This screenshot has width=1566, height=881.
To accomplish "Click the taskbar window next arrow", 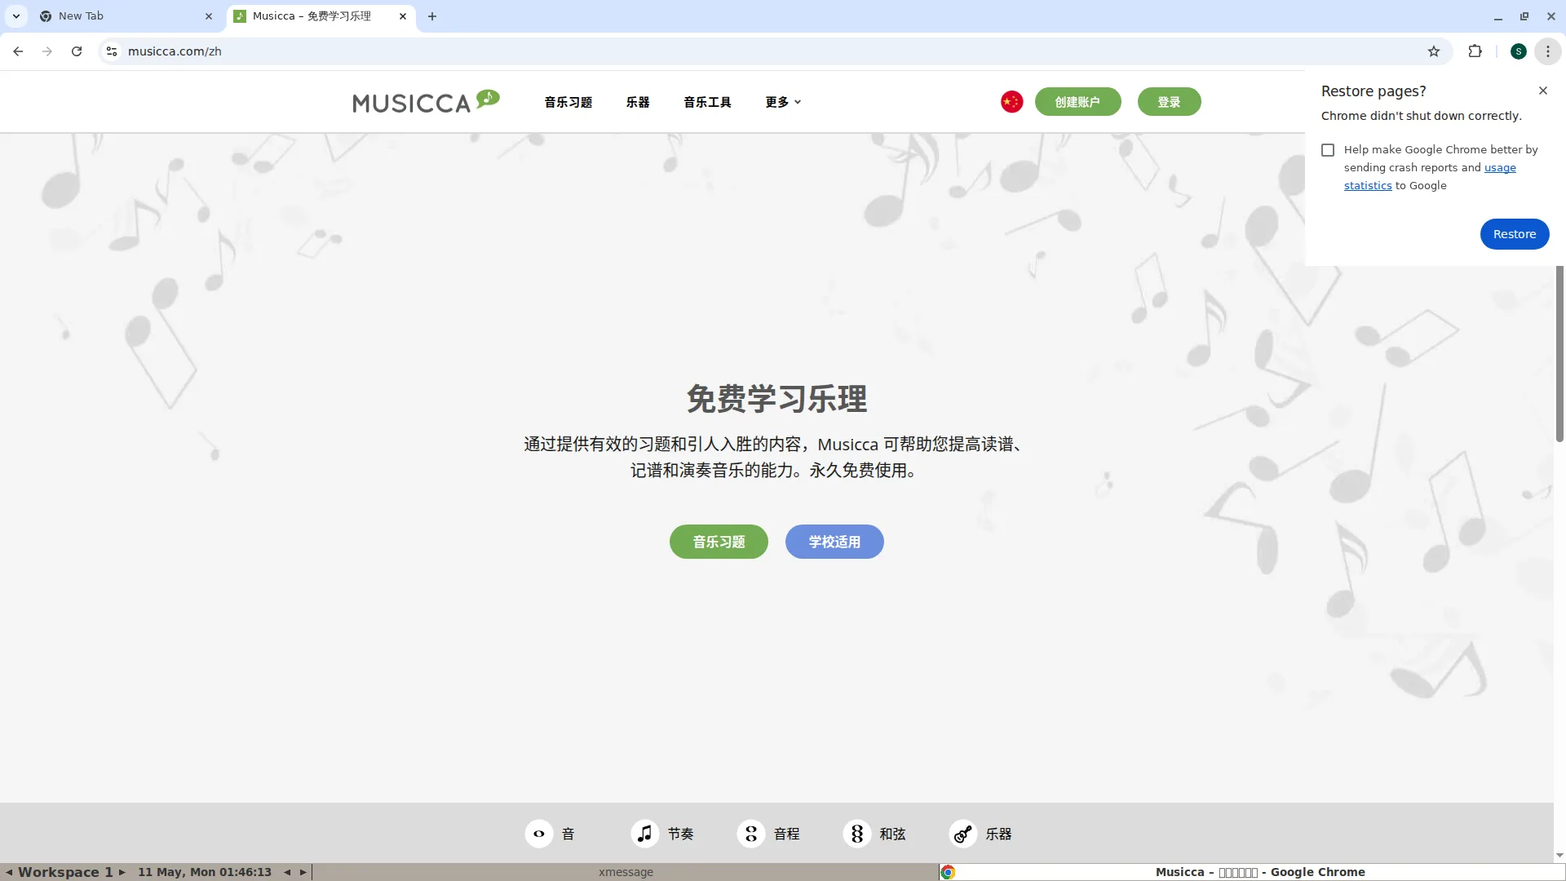I will point(303,872).
